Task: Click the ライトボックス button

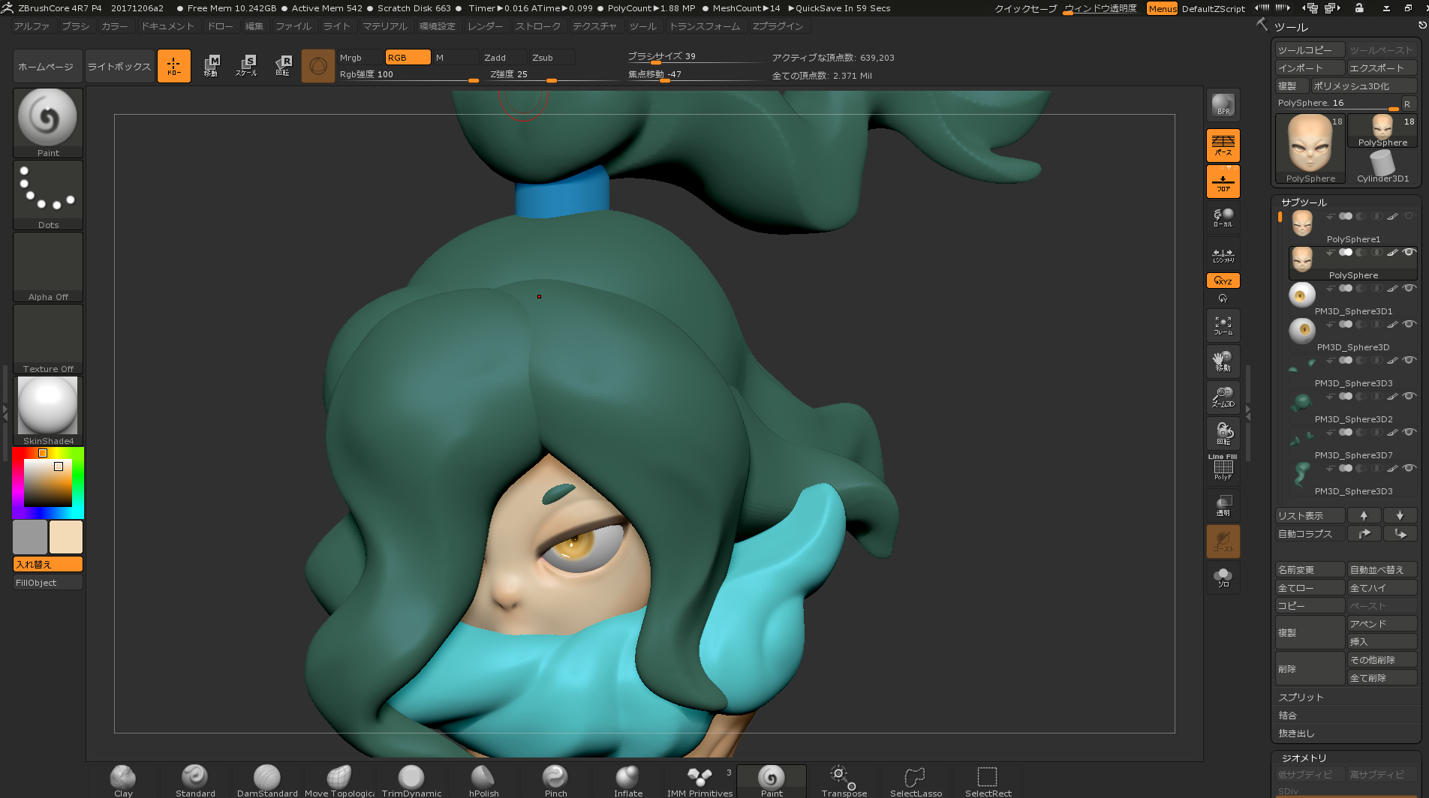Action: pos(119,67)
